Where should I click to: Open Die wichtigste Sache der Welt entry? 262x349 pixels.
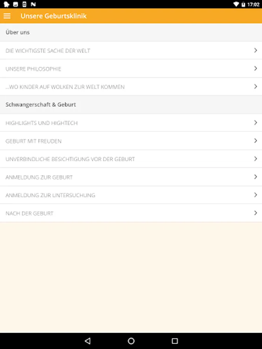[48, 51]
